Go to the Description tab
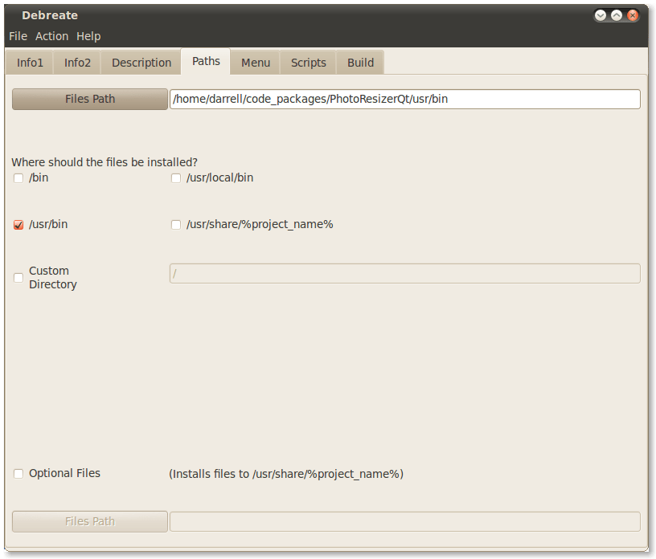The height and width of the screenshot is (559, 656). [141, 63]
